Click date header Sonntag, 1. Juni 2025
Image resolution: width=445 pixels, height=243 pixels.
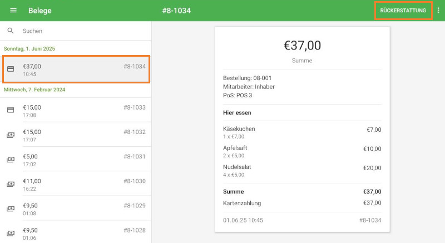29,49
